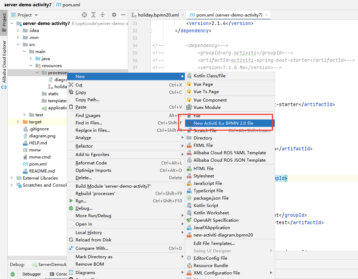
Task: Expand Scratches and Consoles node
Action: (x=12, y=185)
